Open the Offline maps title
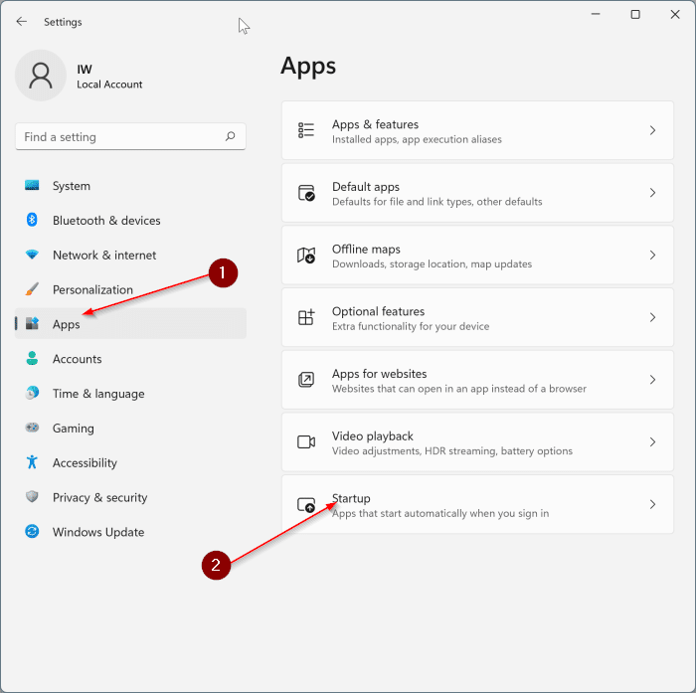 tap(366, 249)
